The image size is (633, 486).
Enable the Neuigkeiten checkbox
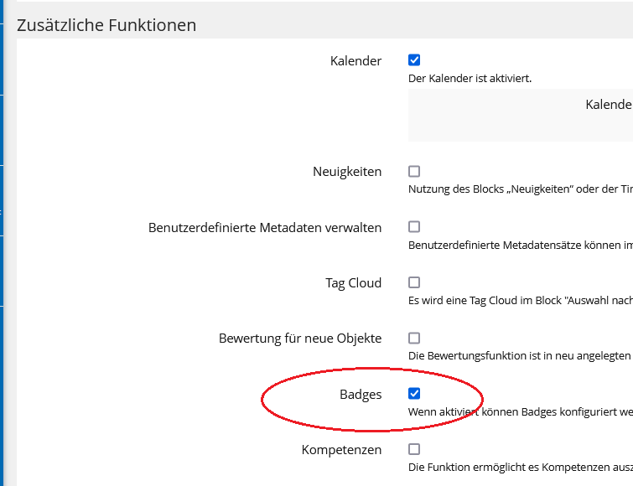(x=414, y=172)
